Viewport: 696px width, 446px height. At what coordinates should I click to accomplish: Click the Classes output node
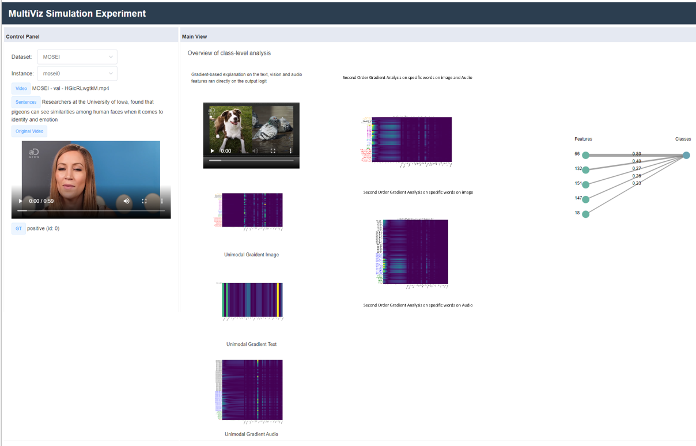(x=686, y=155)
